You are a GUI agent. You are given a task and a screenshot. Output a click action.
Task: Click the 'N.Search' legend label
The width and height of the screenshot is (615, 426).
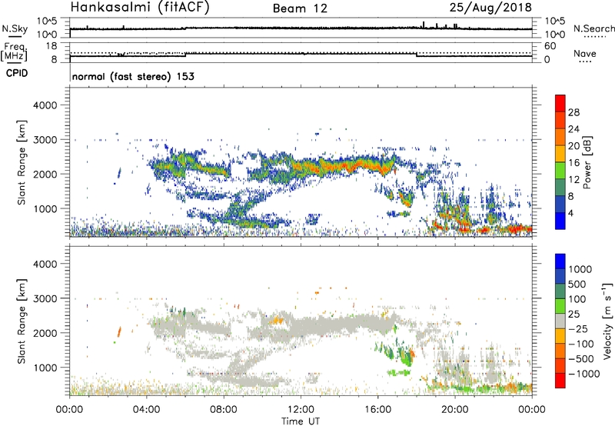593,28
